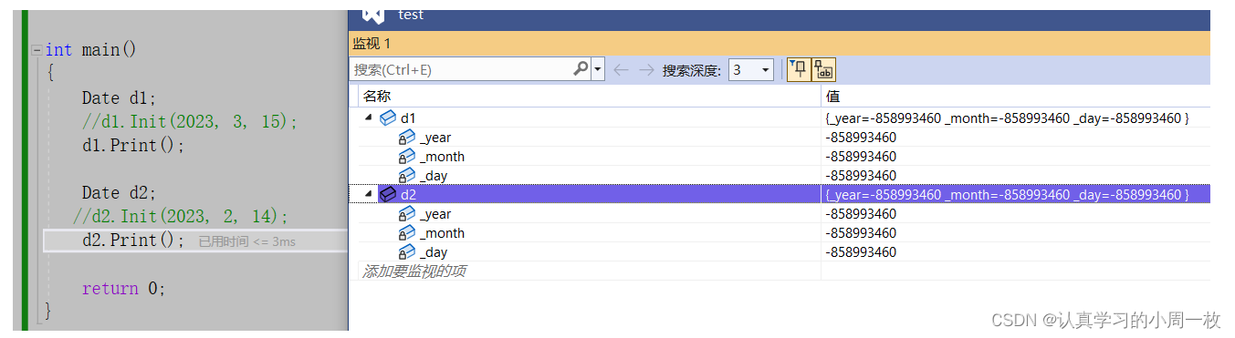Click the commented //d2.Init(2023, 2, 14); line
This screenshot has height=338, width=1235.
(x=181, y=217)
